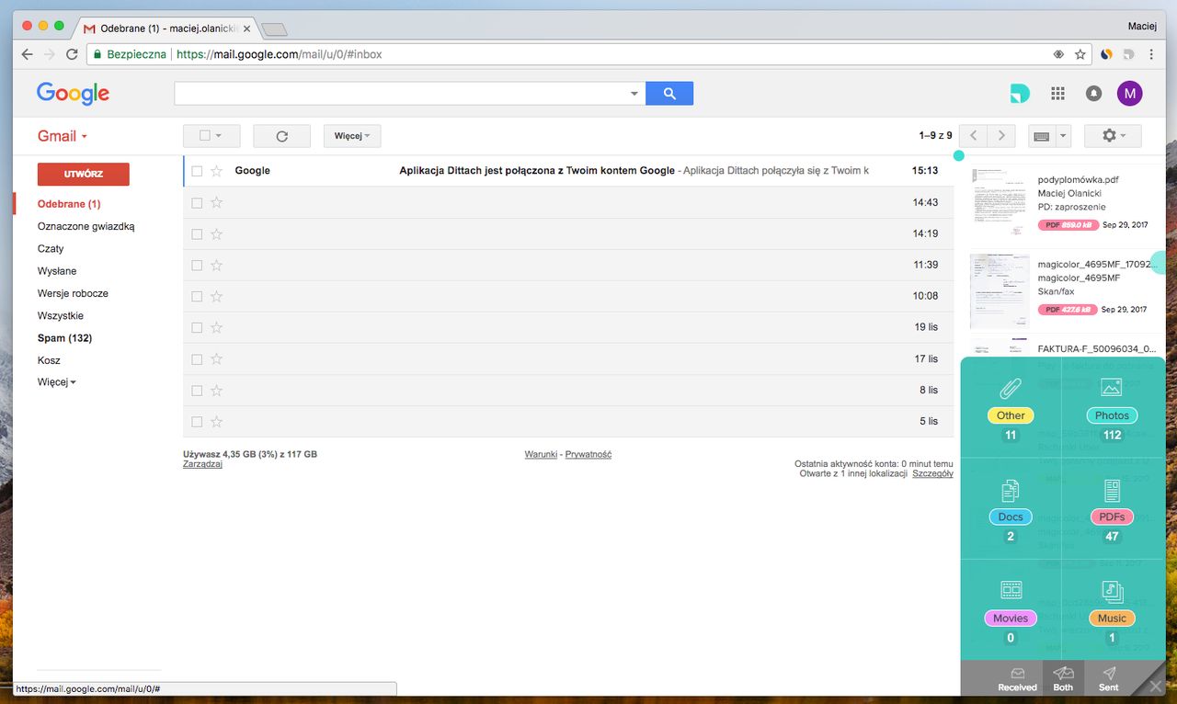Viewport: 1177px width, 704px height.
Task: Open the Więcej actions dropdown in toolbar
Action: point(352,136)
